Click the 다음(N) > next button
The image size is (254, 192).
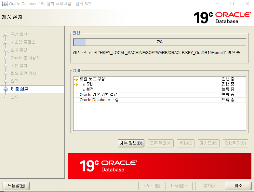[179, 186]
